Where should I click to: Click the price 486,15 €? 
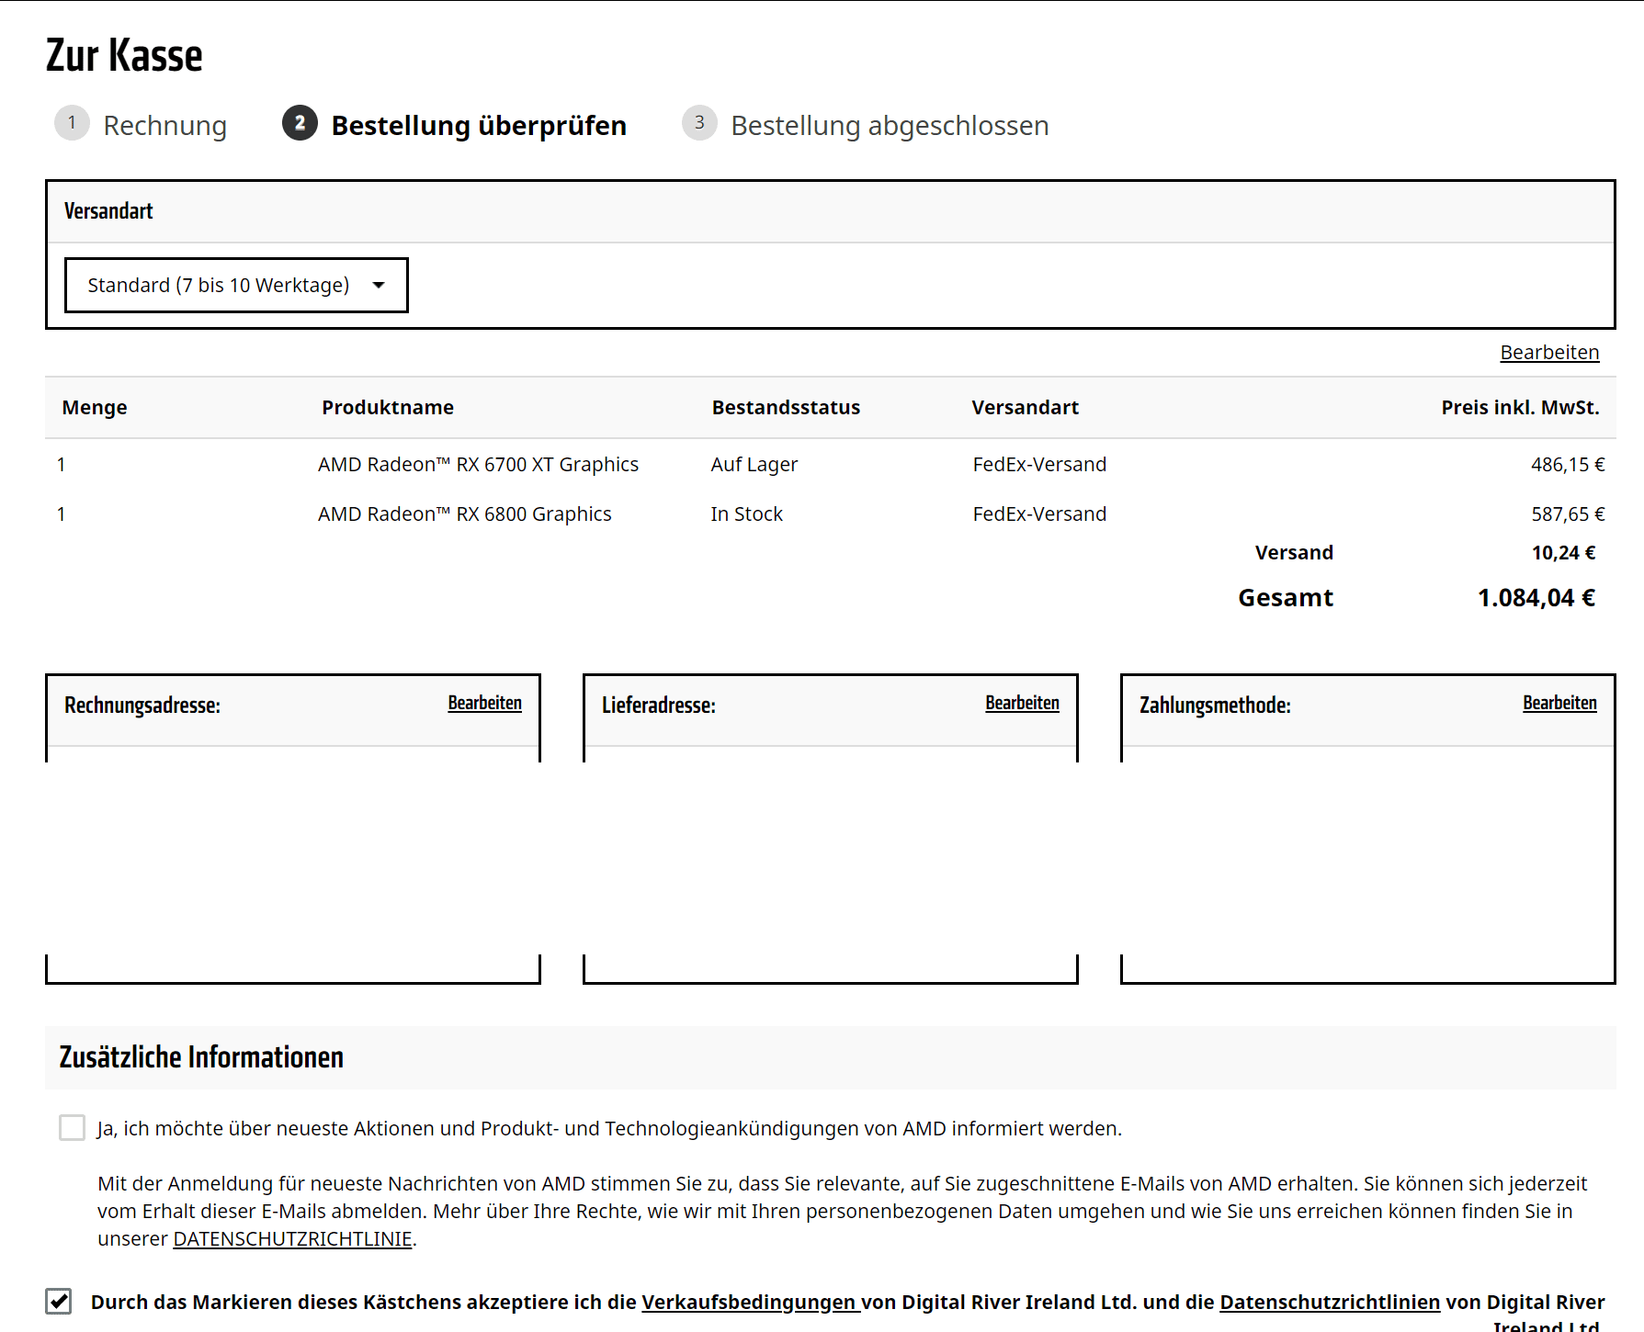tap(1568, 465)
